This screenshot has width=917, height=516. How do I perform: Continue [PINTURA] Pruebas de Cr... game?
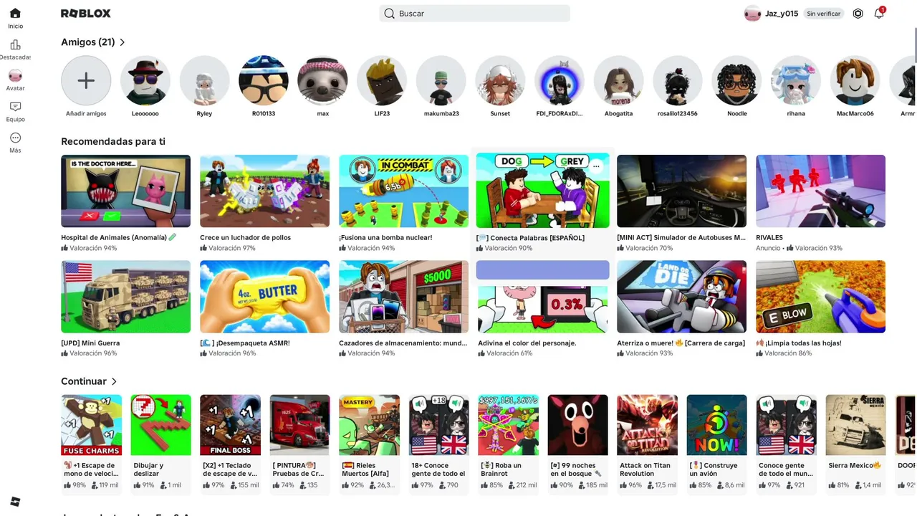point(299,425)
